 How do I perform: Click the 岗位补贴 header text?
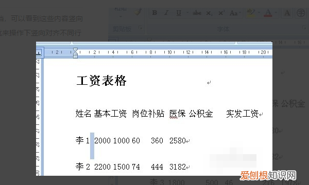[x=148, y=114]
